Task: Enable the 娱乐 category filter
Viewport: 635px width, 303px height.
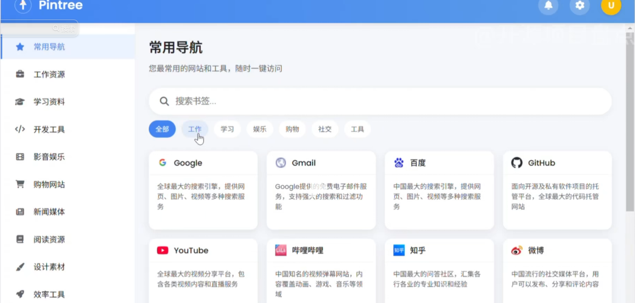Action: (260, 129)
